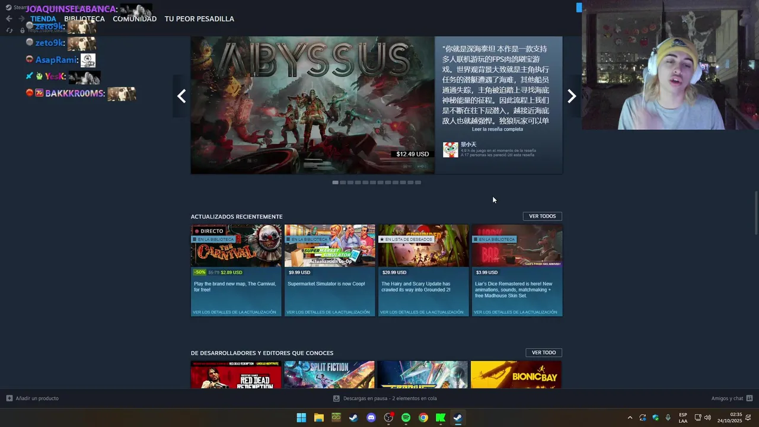Image resolution: width=759 pixels, height=427 pixels.
Task: Open the notification bell in the tray
Action: point(749,418)
